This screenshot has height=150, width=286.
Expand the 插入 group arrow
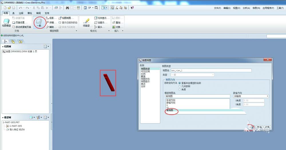tap(123, 31)
